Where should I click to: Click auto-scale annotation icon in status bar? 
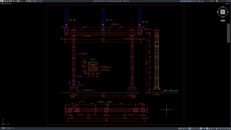(x=209, y=129)
